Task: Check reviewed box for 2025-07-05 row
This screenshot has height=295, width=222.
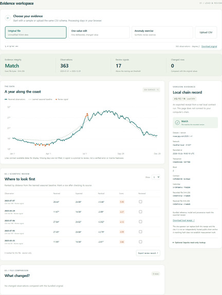Action: [x=140, y=232]
